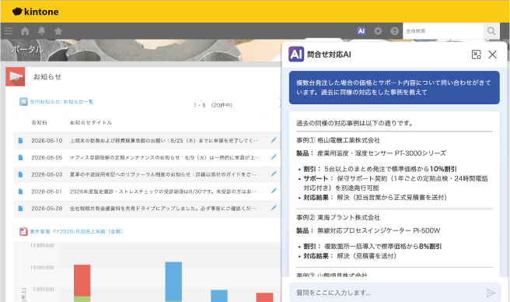Screen dimensions: 510x302
Task: Click the global search magnifier button
Action: click(491, 31)
